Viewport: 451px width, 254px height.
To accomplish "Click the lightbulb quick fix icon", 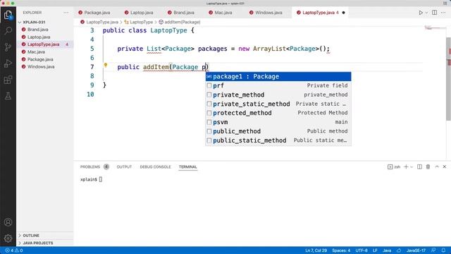I will [x=106, y=66].
